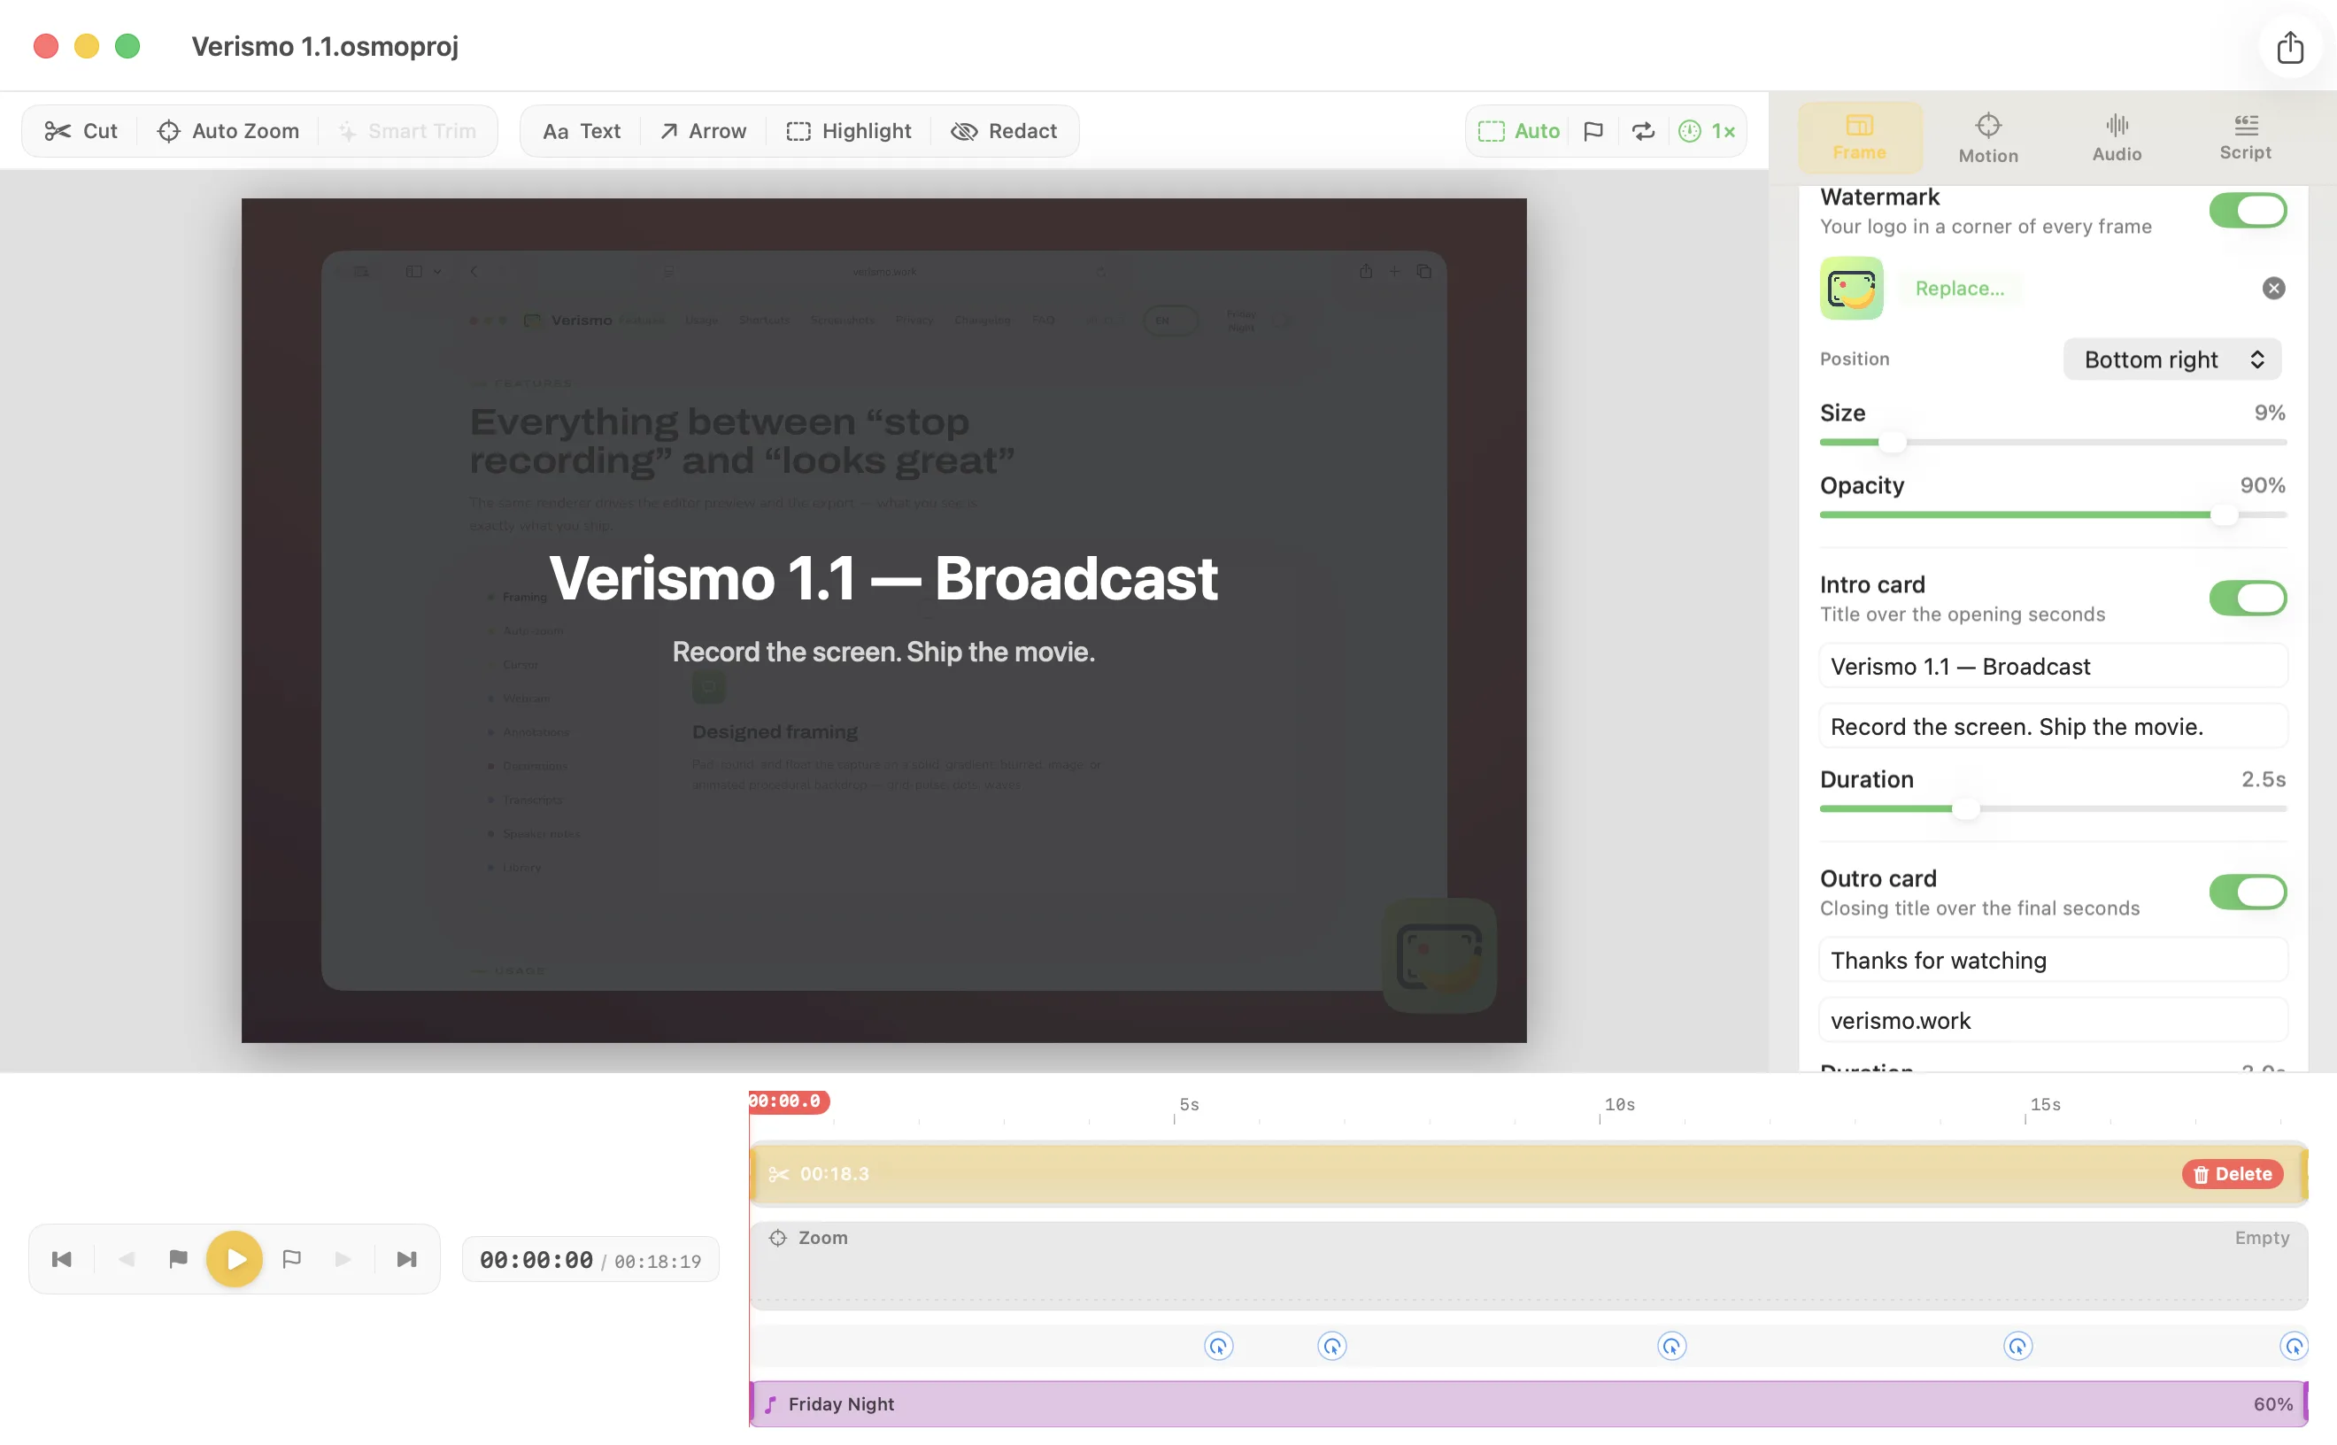Select the Cut tool

pos(81,131)
